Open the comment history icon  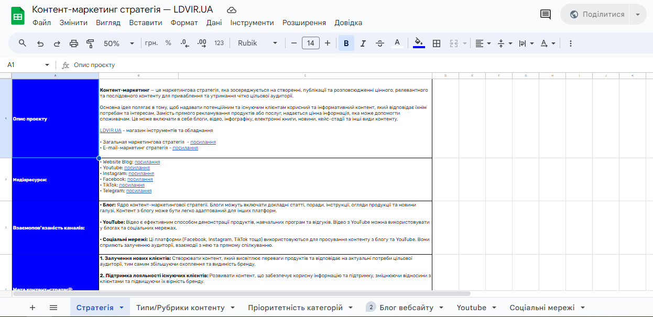click(546, 14)
